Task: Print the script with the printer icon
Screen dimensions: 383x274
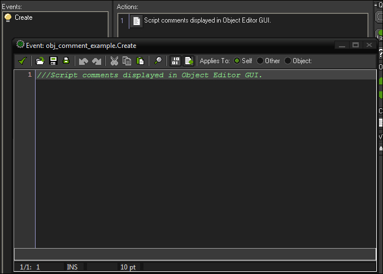Action: pos(66,61)
